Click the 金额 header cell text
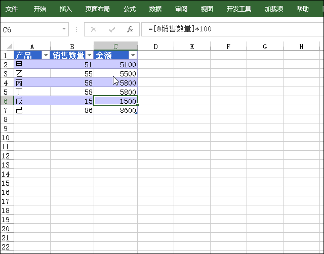The image size is (324, 254). coord(104,55)
